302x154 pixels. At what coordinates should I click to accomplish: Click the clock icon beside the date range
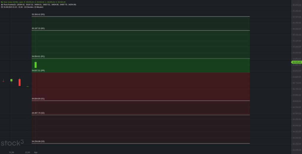(x=2, y=7)
